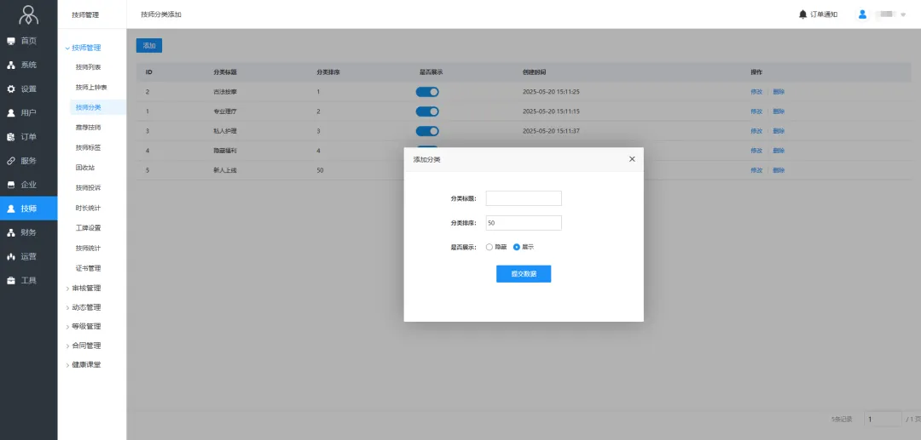Open 设置 gear icon in sidebar
Image resolution: width=921 pixels, height=440 pixels.
point(11,89)
